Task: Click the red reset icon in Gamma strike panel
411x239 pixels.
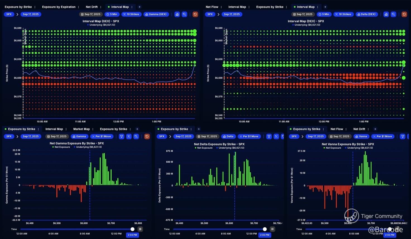Action: (147, 136)
